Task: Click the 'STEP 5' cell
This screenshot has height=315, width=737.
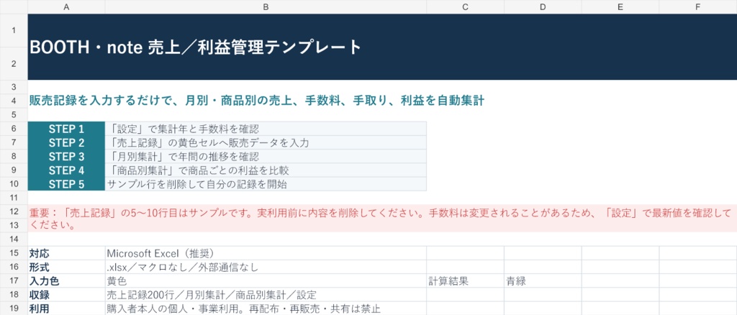Action: click(x=66, y=184)
